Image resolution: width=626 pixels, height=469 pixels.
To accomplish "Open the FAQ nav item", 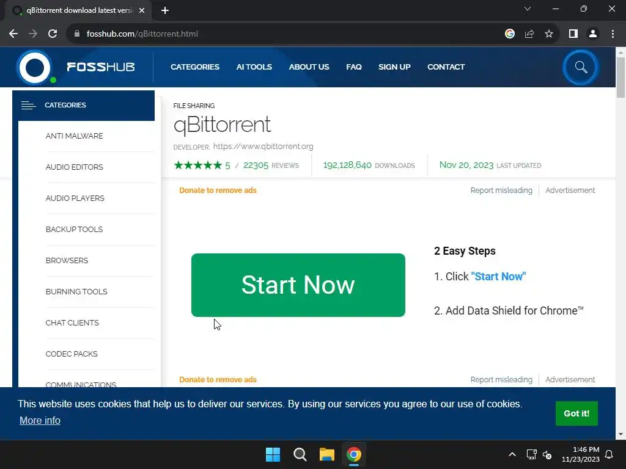I will [x=354, y=67].
